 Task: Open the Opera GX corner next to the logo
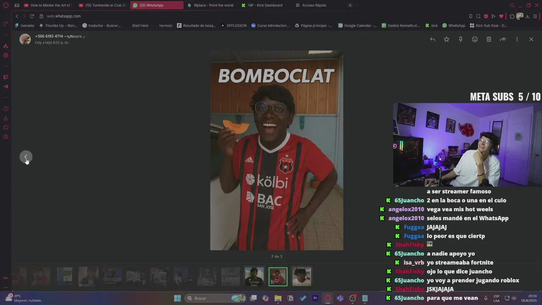[x=17, y=5]
